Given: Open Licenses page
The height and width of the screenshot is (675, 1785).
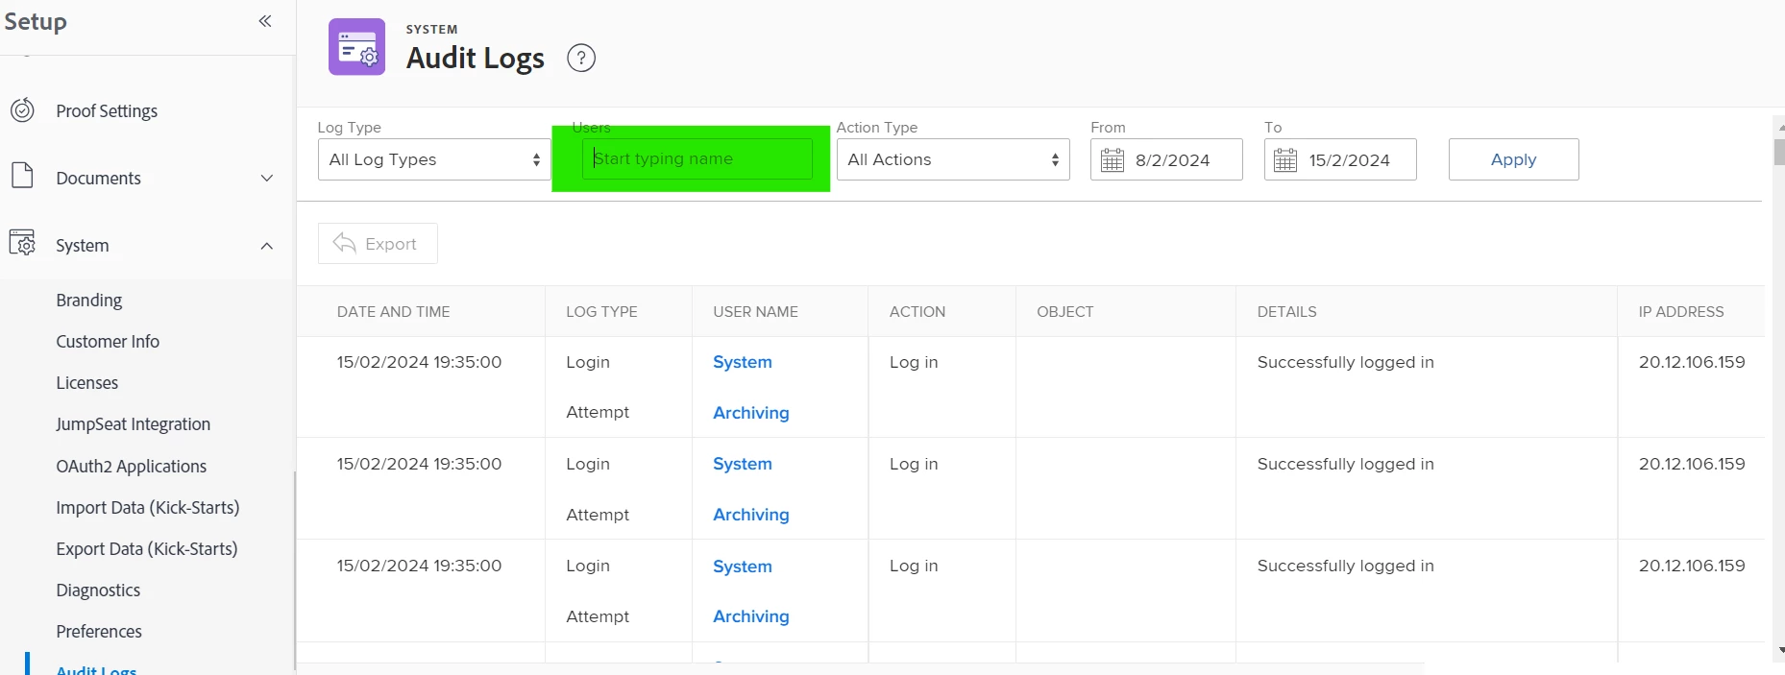Looking at the screenshot, I should [x=87, y=383].
